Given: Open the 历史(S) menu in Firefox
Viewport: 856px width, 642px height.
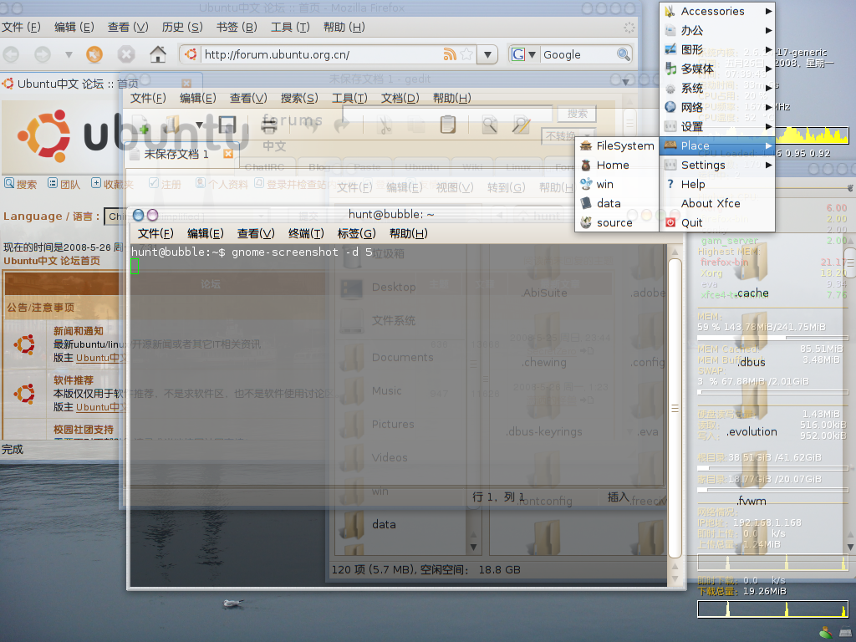Looking at the screenshot, I should pyautogui.click(x=182, y=27).
